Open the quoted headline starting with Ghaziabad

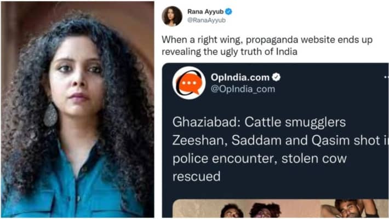[281, 149]
